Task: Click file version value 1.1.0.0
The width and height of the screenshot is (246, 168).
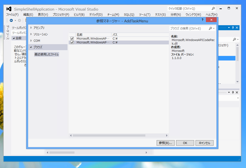Action: pos(177,58)
